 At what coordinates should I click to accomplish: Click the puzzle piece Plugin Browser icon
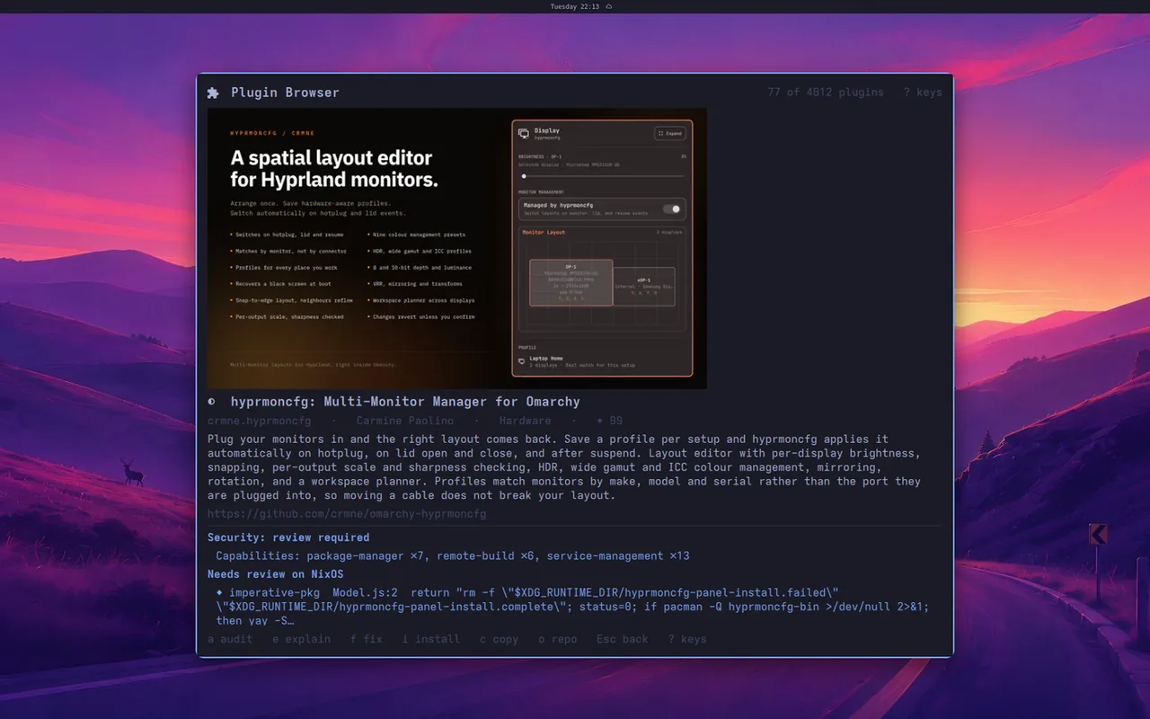pyautogui.click(x=213, y=93)
